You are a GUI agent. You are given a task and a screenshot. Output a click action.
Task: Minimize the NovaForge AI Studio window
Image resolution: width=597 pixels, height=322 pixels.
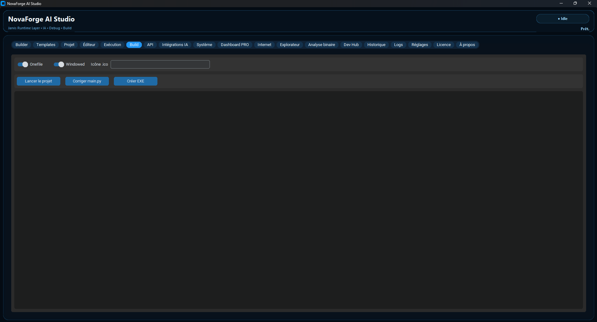pyautogui.click(x=561, y=3)
